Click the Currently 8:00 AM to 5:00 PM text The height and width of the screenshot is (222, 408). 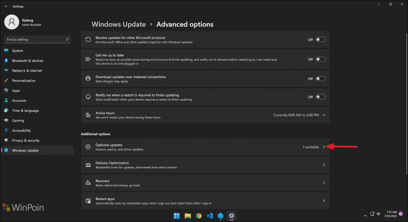(x=296, y=115)
